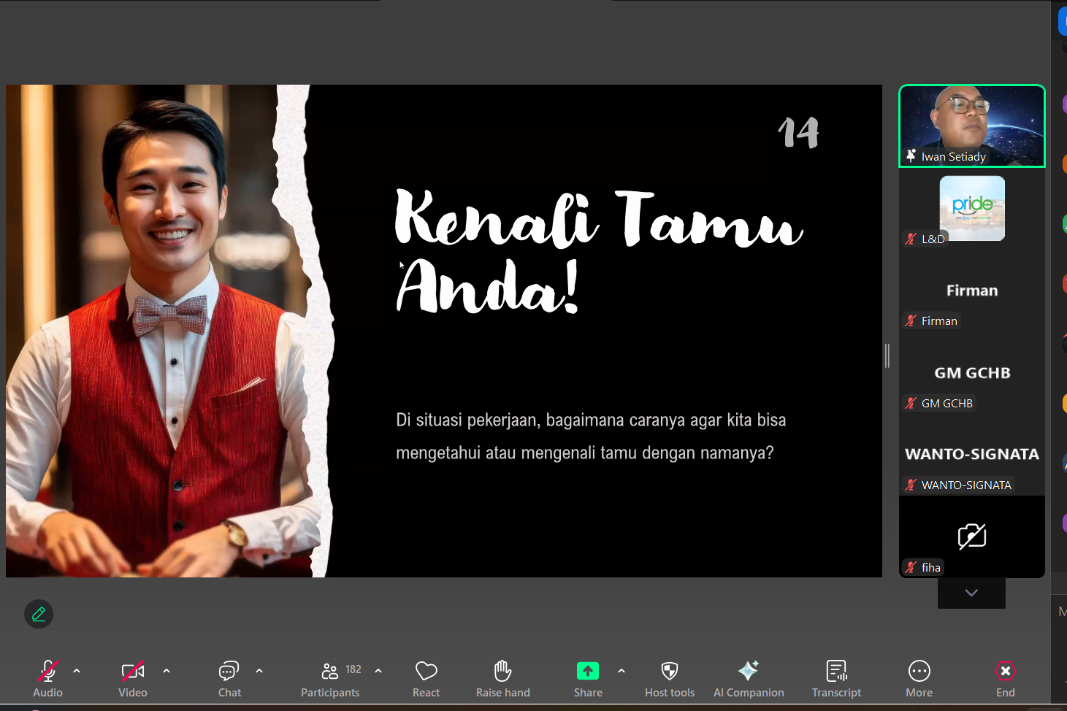Expand the share options caret beside Share
1067x711 pixels.
click(622, 671)
